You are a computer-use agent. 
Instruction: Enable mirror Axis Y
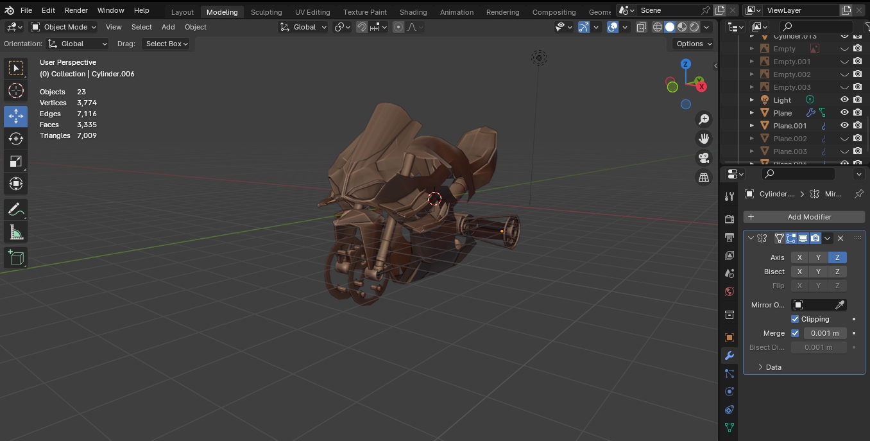(x=818, y=257)
